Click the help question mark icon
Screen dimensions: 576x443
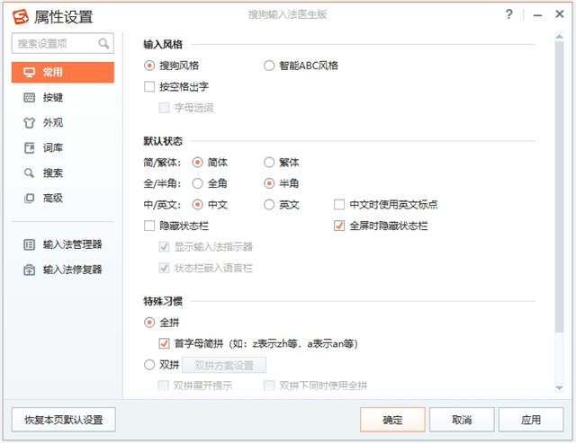509,15
